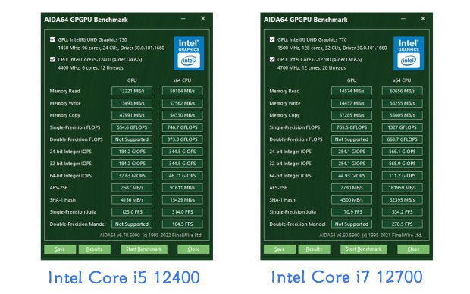Select GPU Memory Write value 14437 MB/s
This screenshot has height=294, width=470.
(x=352, y=103)
